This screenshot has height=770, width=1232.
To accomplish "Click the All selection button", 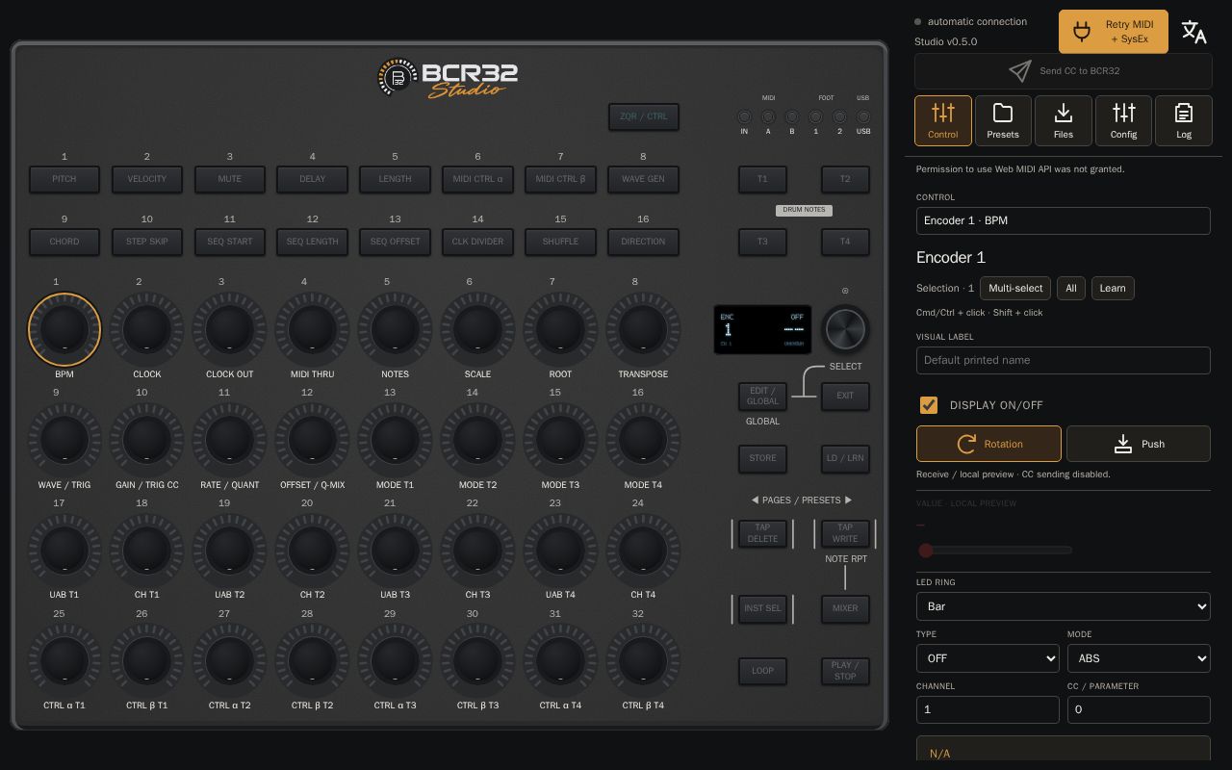I will click(x=1070, y=288).
